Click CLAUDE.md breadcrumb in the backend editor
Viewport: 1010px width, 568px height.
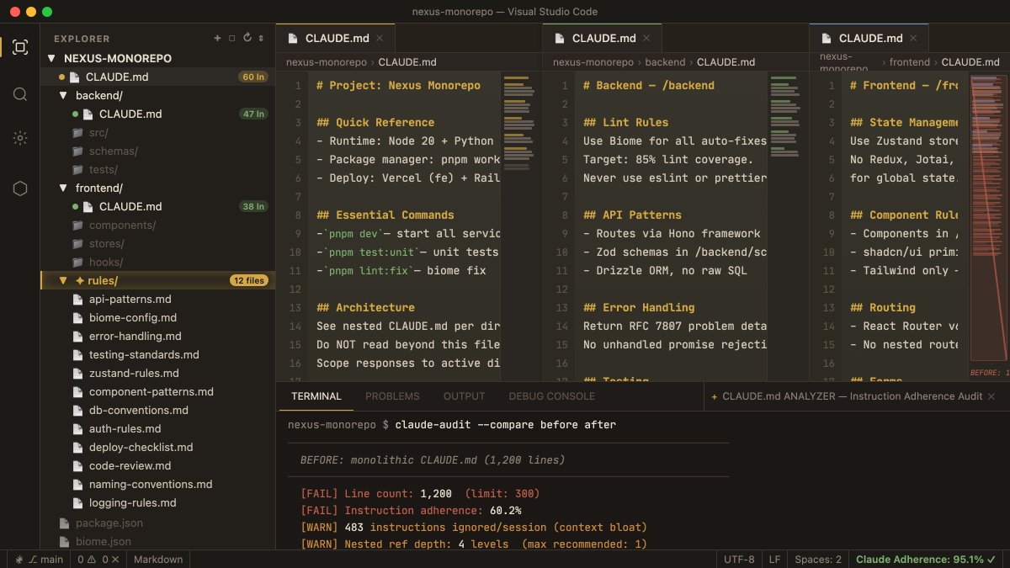726,62
